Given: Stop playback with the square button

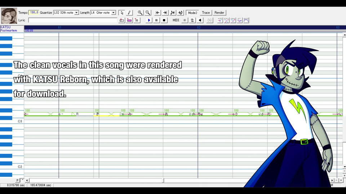Looking at the screenshot, I should [164, 20].
